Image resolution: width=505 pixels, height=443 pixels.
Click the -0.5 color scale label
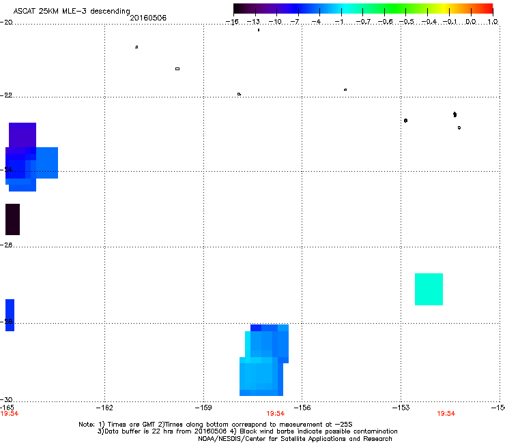(406, 22)
